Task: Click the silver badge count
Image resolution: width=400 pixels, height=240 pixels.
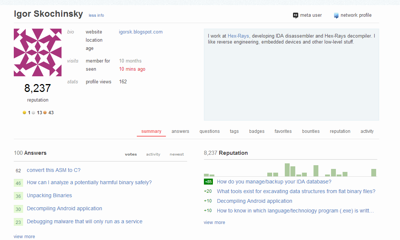Action: pyautogui.click(x=39, y=112)
